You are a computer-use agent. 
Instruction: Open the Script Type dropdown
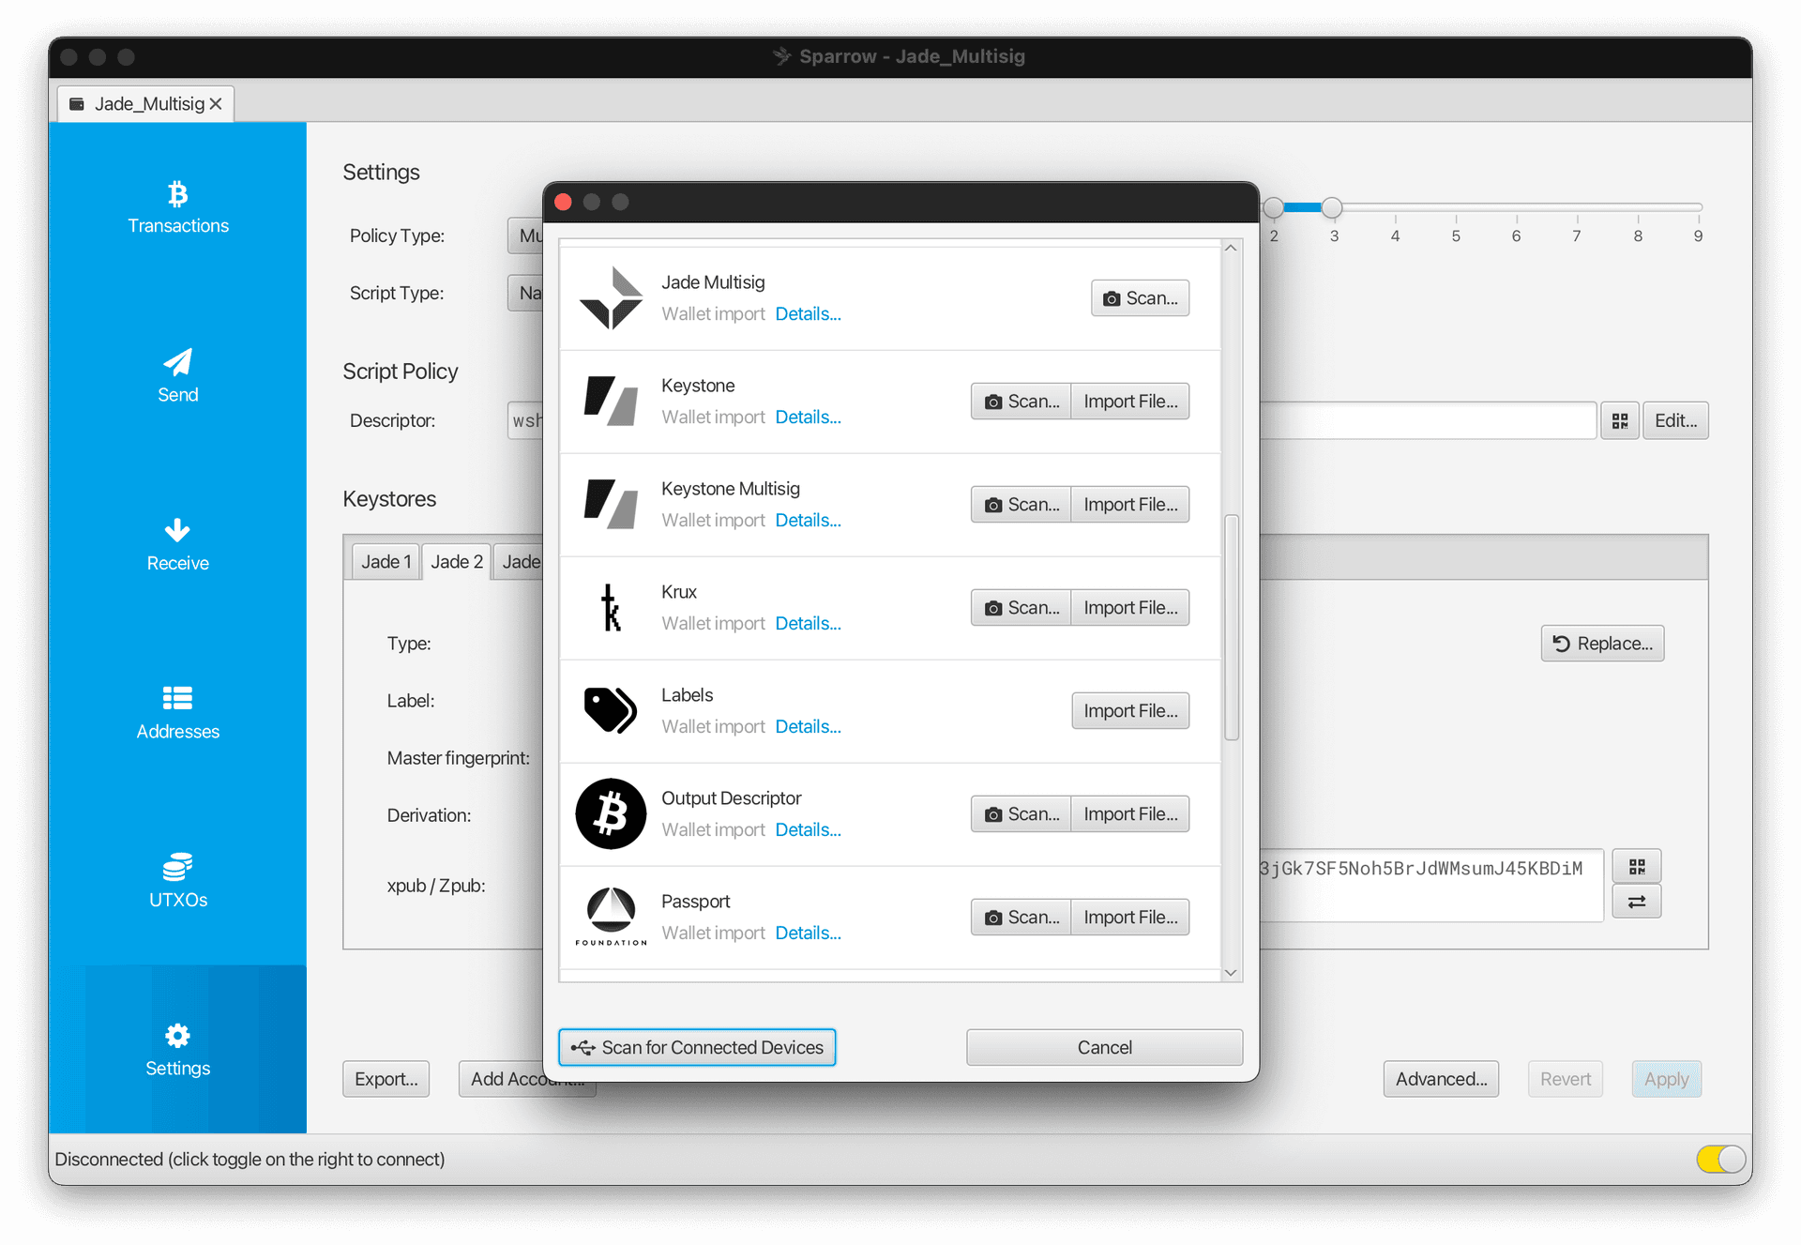point(526,293)
